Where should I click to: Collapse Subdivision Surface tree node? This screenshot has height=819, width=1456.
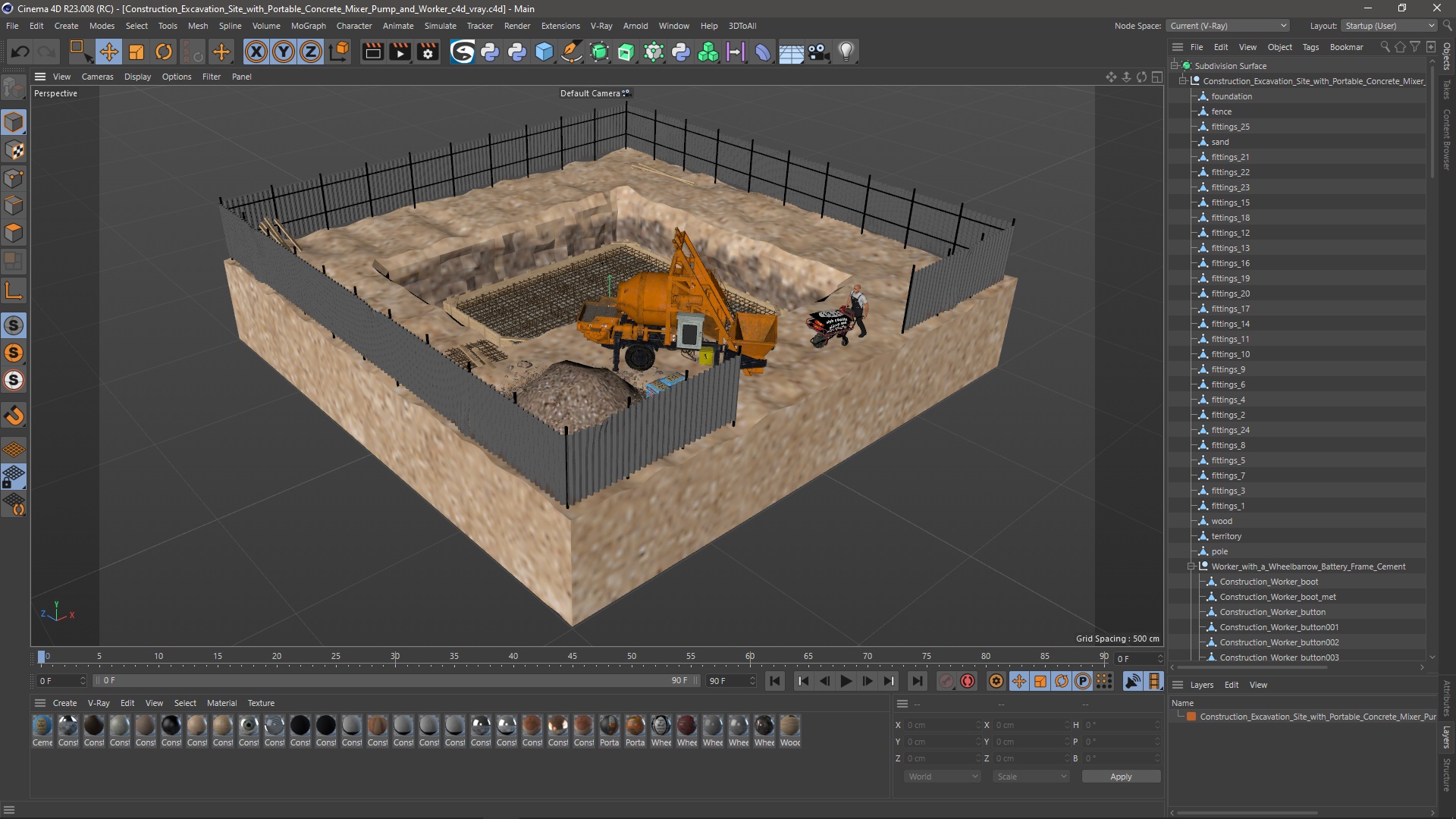point(1175,66)
